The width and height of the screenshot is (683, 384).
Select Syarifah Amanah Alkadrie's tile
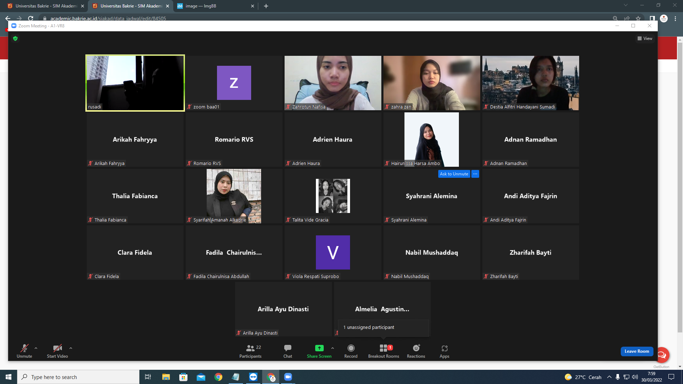click(x=234, y=196)
